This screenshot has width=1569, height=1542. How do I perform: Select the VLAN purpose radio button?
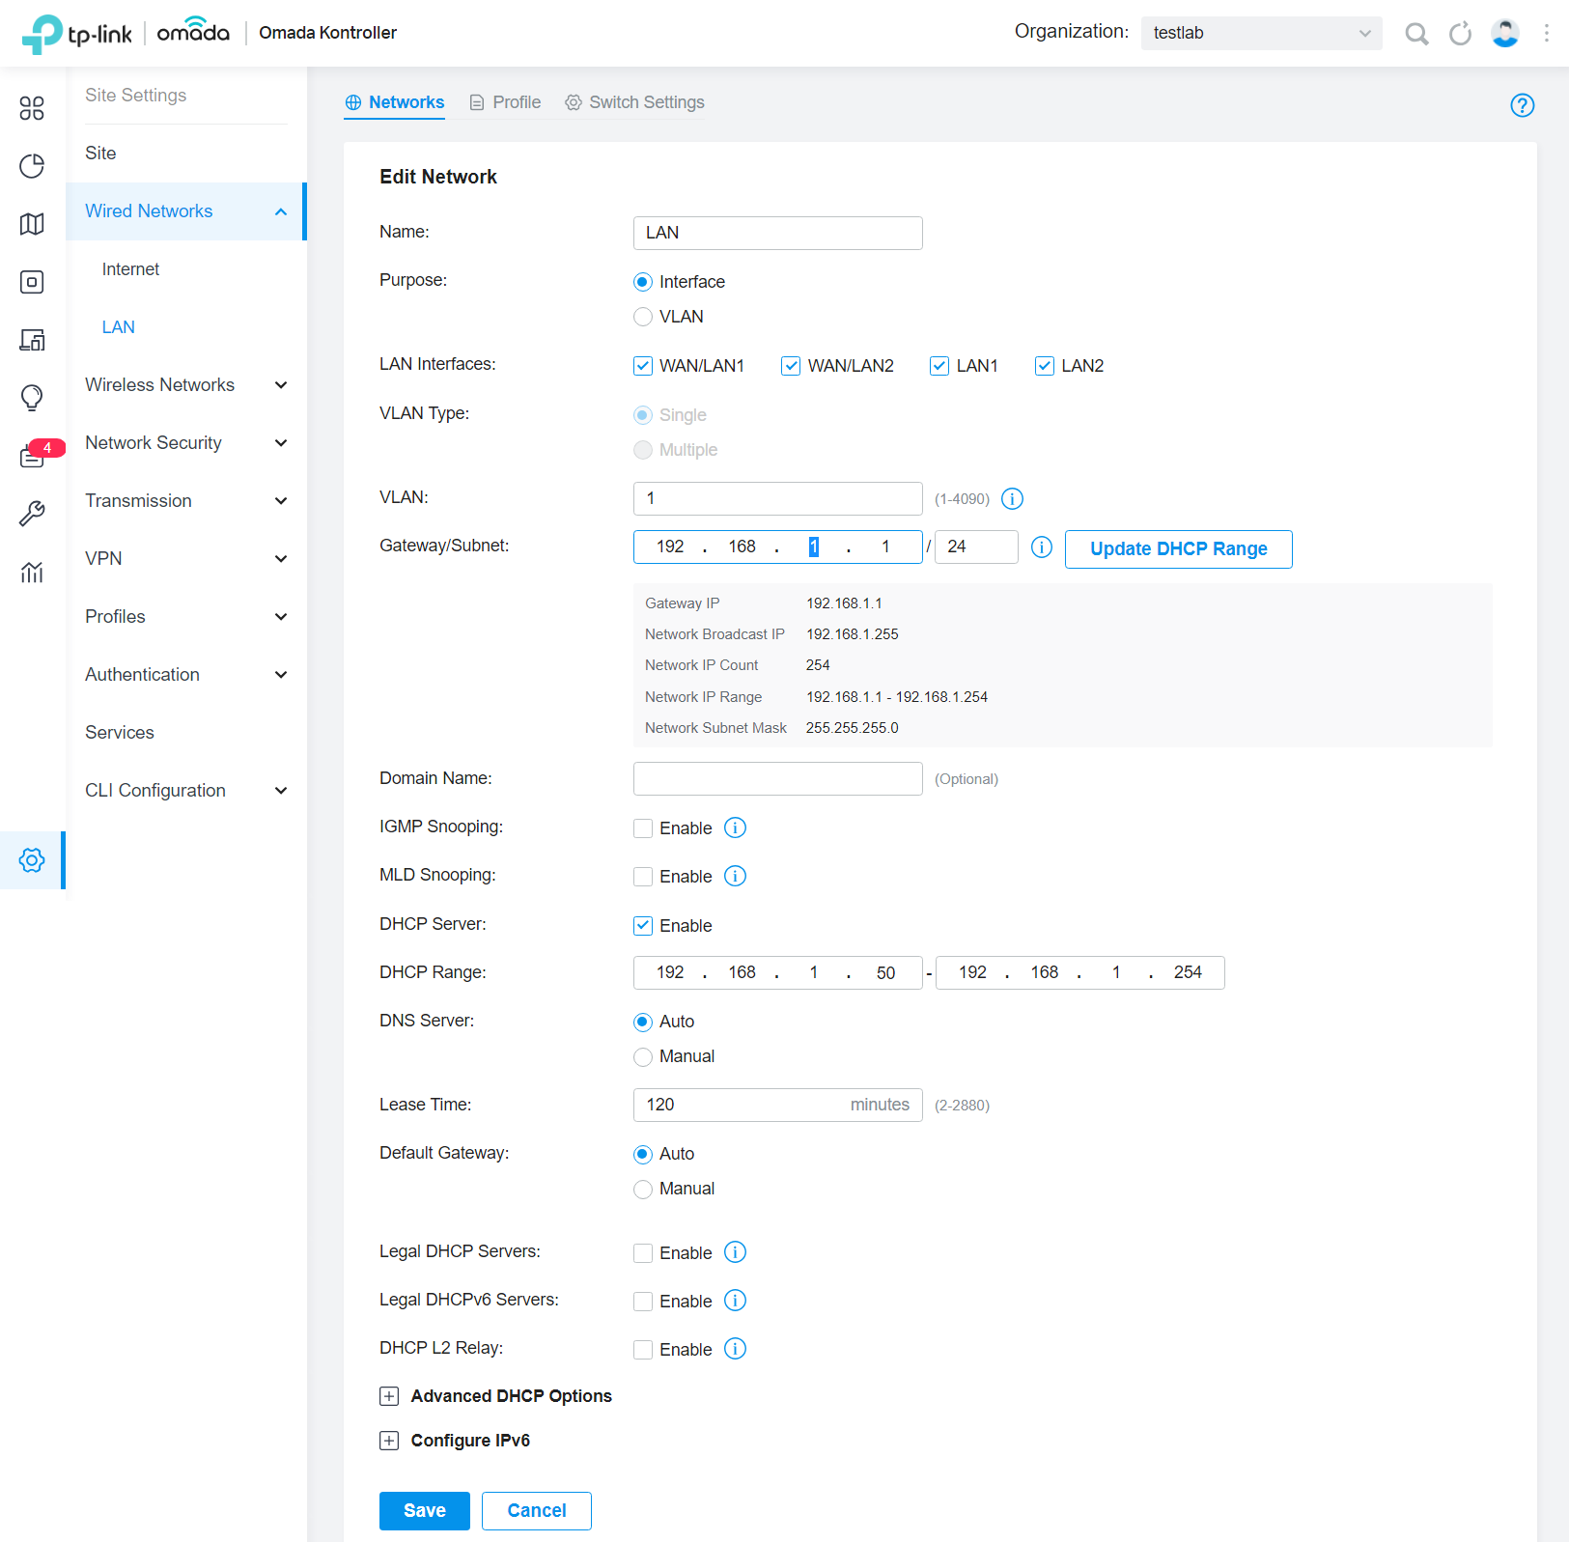[x=643, y=317]
